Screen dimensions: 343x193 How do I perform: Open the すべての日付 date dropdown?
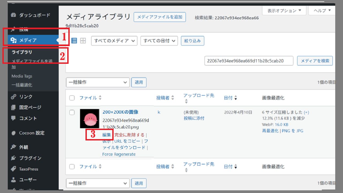[x=159, y=41]
